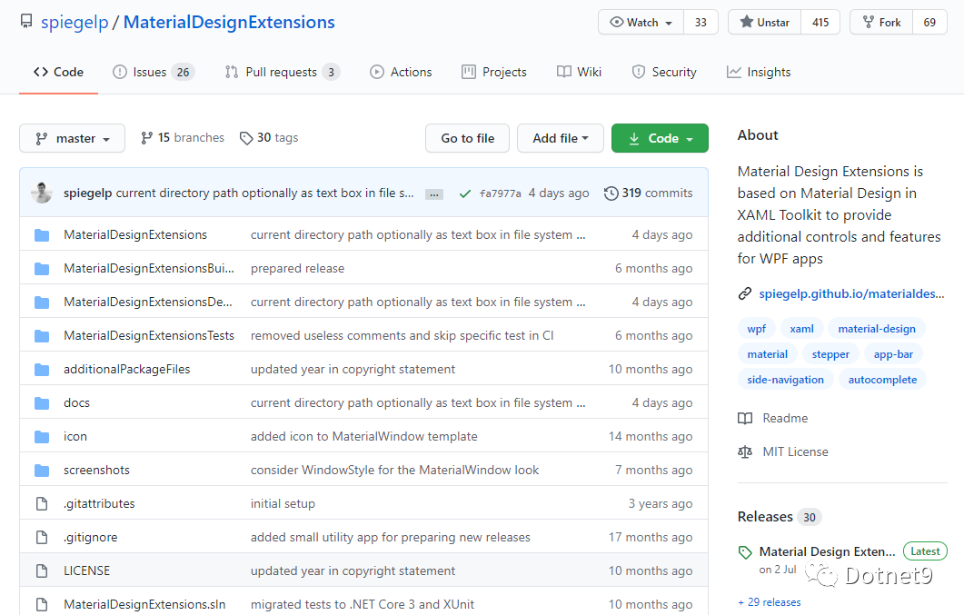Click the Watch button
Image resolution: width=964 pixels, height=615 pixels.
point(641,22)
